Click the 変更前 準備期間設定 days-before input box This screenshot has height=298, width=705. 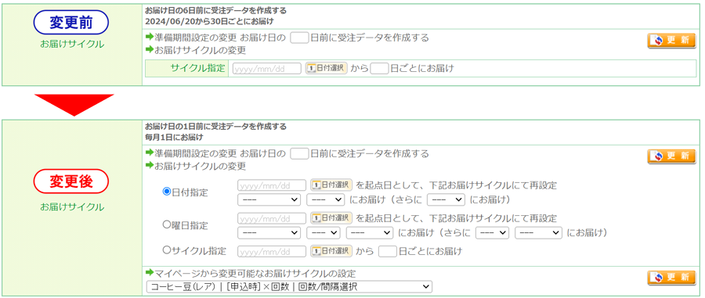tap(299, 38)
